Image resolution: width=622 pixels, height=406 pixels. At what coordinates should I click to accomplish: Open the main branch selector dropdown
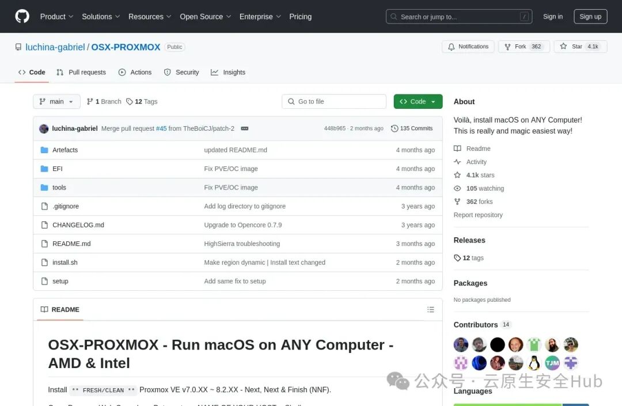point(56,101)
